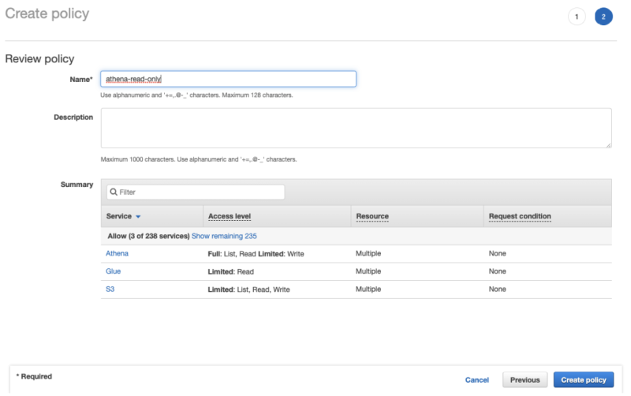Focus the Summary Filter box

(x=196, y=192)
